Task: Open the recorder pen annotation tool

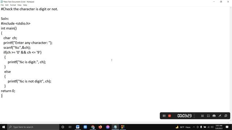Action: coord(220,116)
